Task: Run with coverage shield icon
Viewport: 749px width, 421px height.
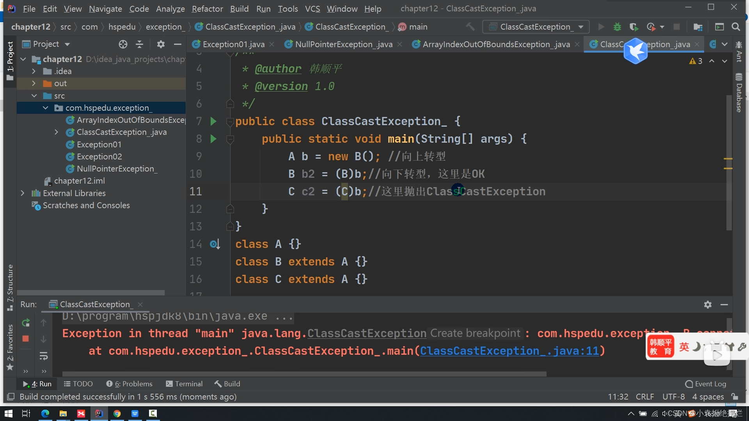Action: (634, 27)
